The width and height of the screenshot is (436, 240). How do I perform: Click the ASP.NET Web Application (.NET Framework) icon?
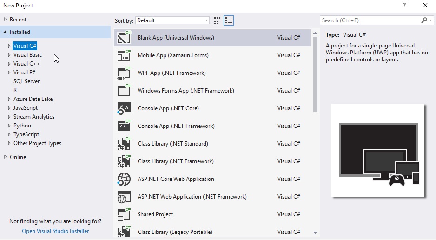[124, 197]
